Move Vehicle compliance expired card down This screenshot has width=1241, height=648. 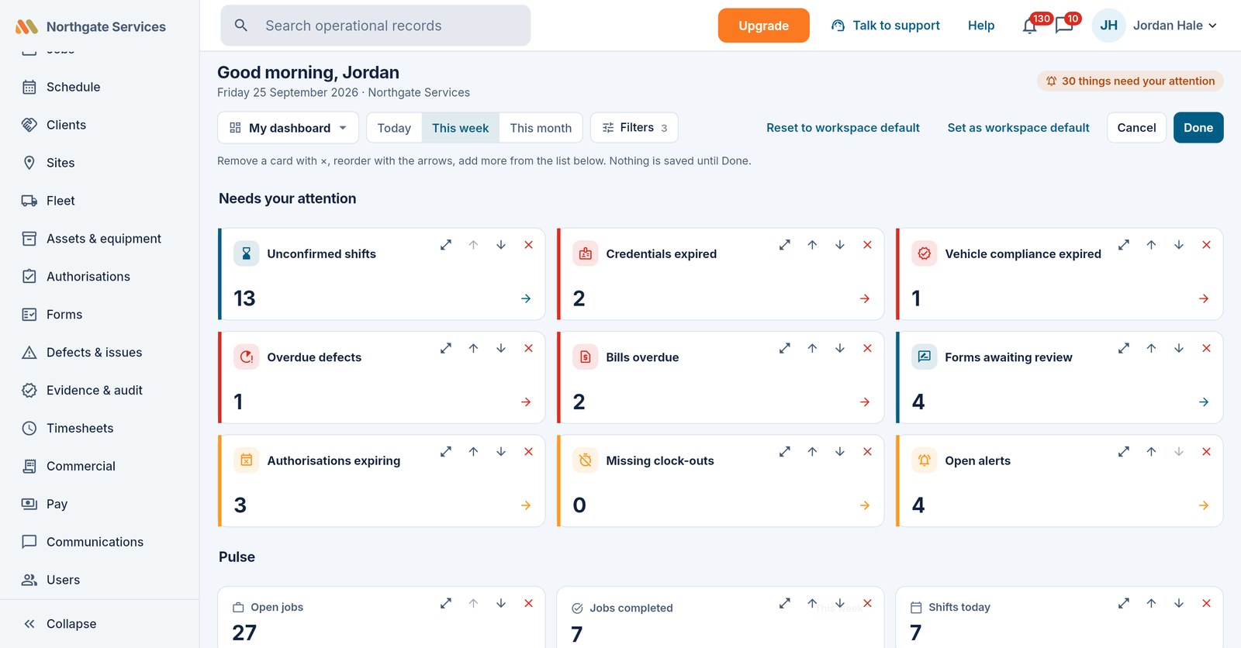point(1179,245)
